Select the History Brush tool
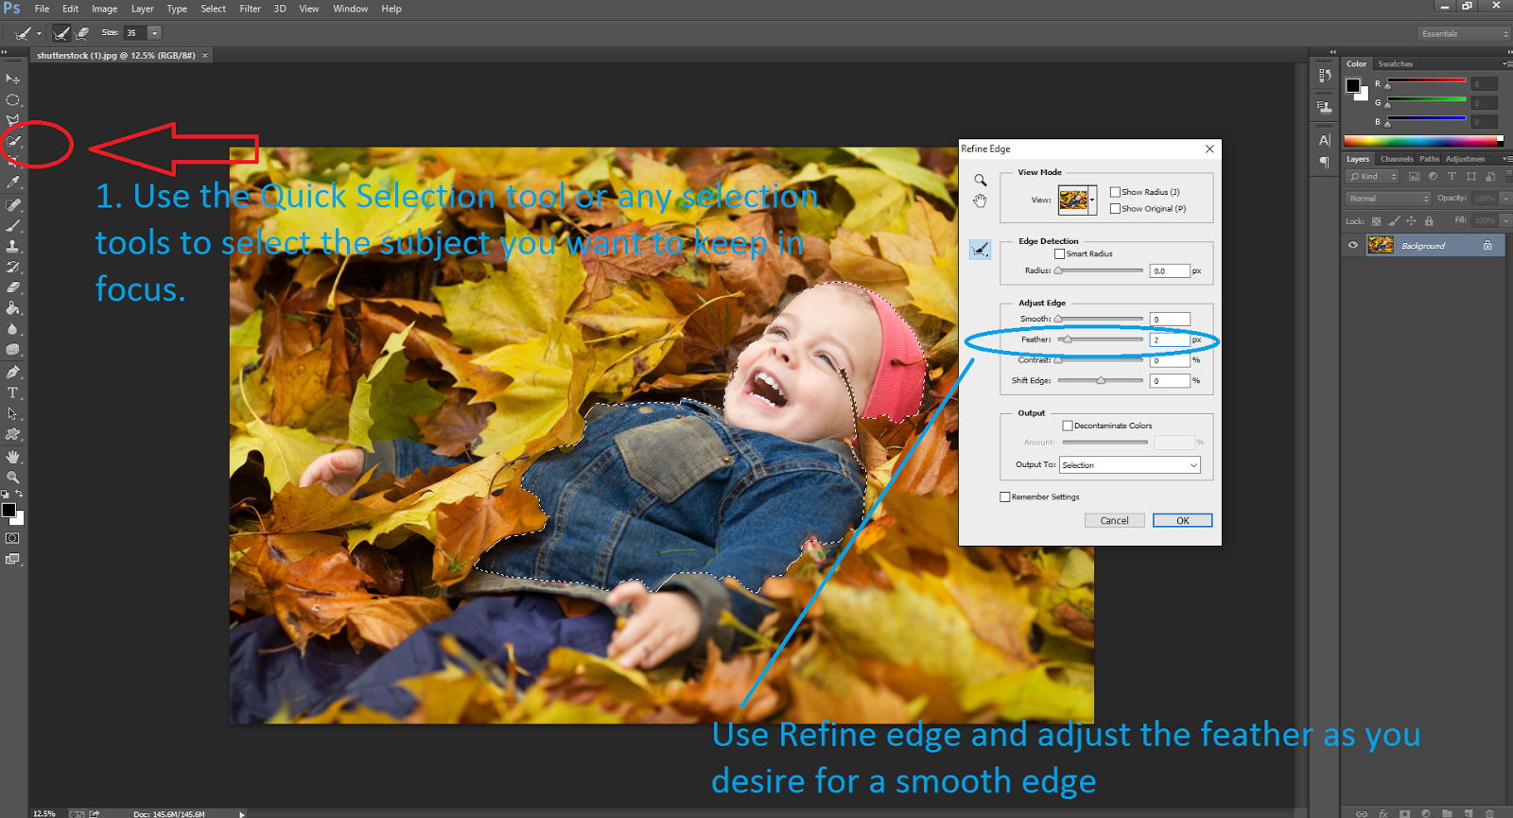 [12, 267]
